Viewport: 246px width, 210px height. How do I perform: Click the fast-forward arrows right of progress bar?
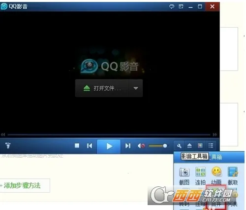coord(215,135)
